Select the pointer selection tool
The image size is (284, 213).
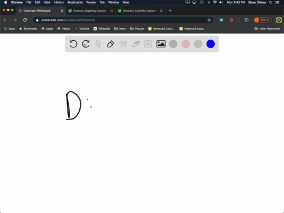click(98, 44)
